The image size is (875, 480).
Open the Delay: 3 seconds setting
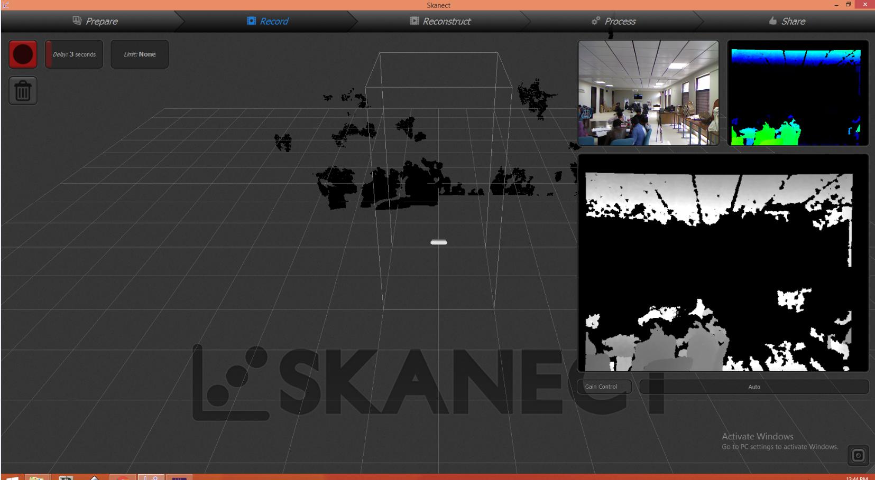pyautogui.click(x=74, y=54)
